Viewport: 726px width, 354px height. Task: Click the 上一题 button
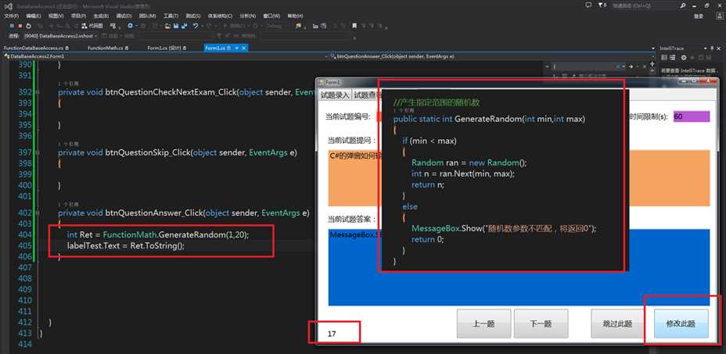(x=483, y=324)
